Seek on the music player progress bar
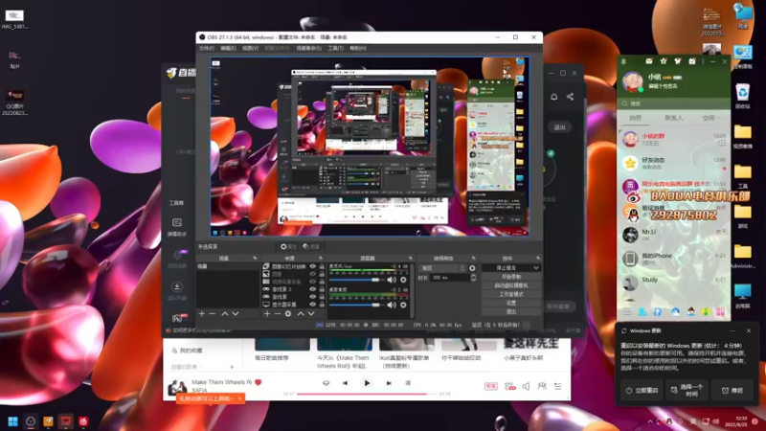The width and height of the screenshot is (766, 431). (367, 394)
